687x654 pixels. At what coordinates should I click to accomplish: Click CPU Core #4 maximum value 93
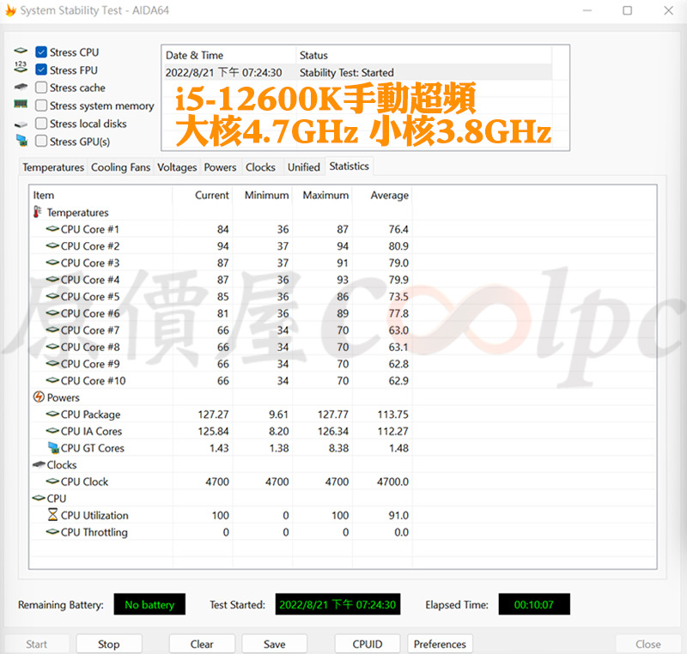coord(343,280)
